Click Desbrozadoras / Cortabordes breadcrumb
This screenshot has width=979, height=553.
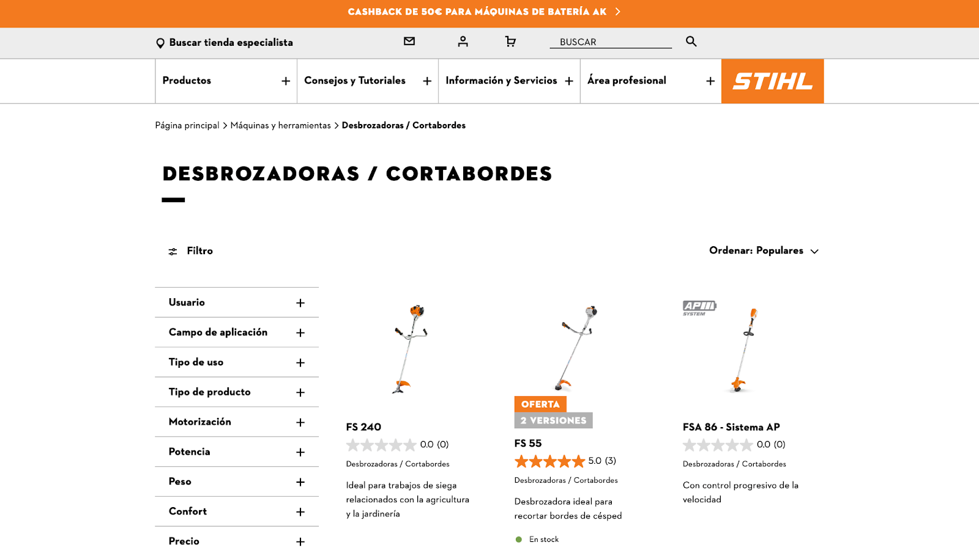click(404, 125)
